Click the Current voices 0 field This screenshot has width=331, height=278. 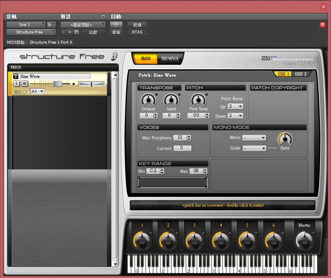pos(183,148)
